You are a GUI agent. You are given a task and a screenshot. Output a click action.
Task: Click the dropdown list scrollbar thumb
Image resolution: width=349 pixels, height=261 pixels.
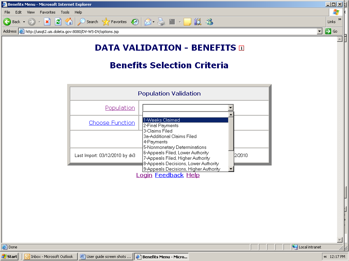231,134
